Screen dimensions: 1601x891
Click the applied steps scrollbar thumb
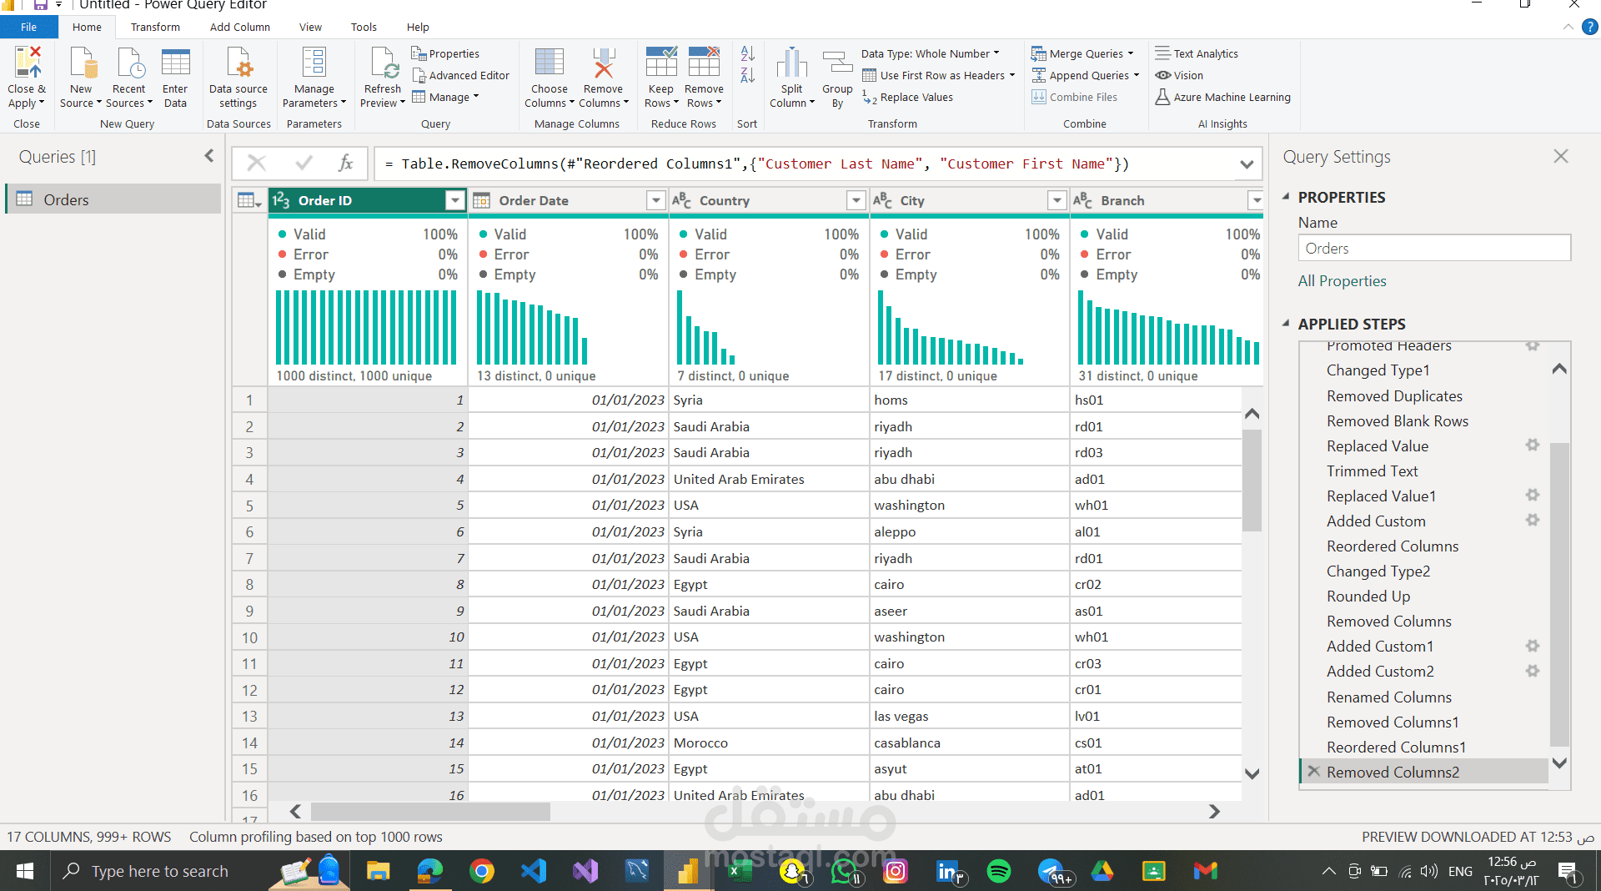coord(1559,594)
